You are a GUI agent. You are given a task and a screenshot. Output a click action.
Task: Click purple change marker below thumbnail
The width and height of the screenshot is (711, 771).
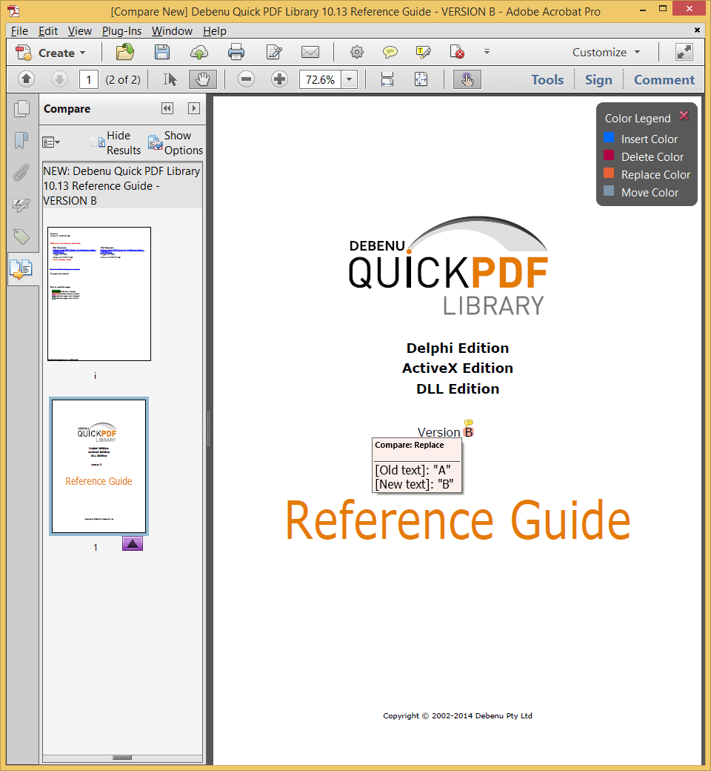[x=132, y=543]
